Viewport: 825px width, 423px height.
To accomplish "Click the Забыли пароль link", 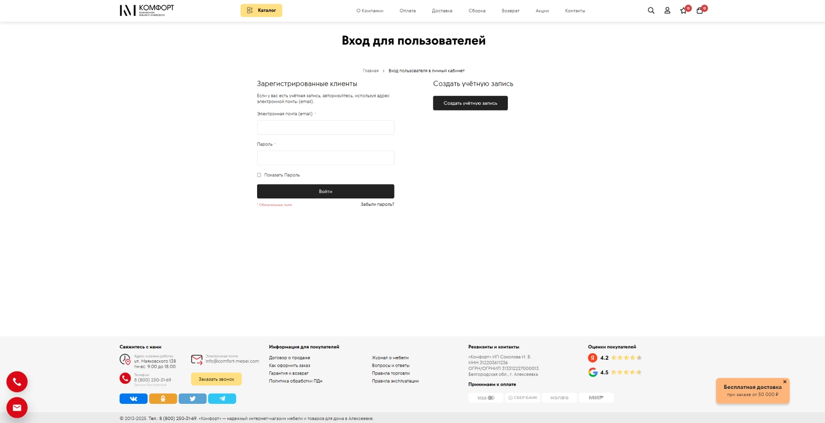I will point(377,204).
